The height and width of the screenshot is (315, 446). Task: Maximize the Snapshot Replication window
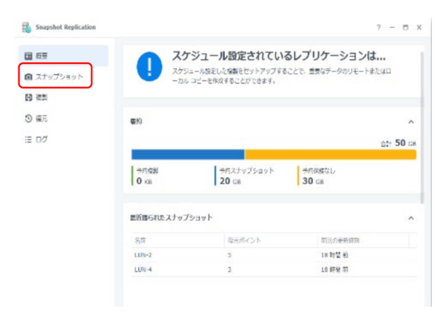pyautogui.click(x=405, y=27)
